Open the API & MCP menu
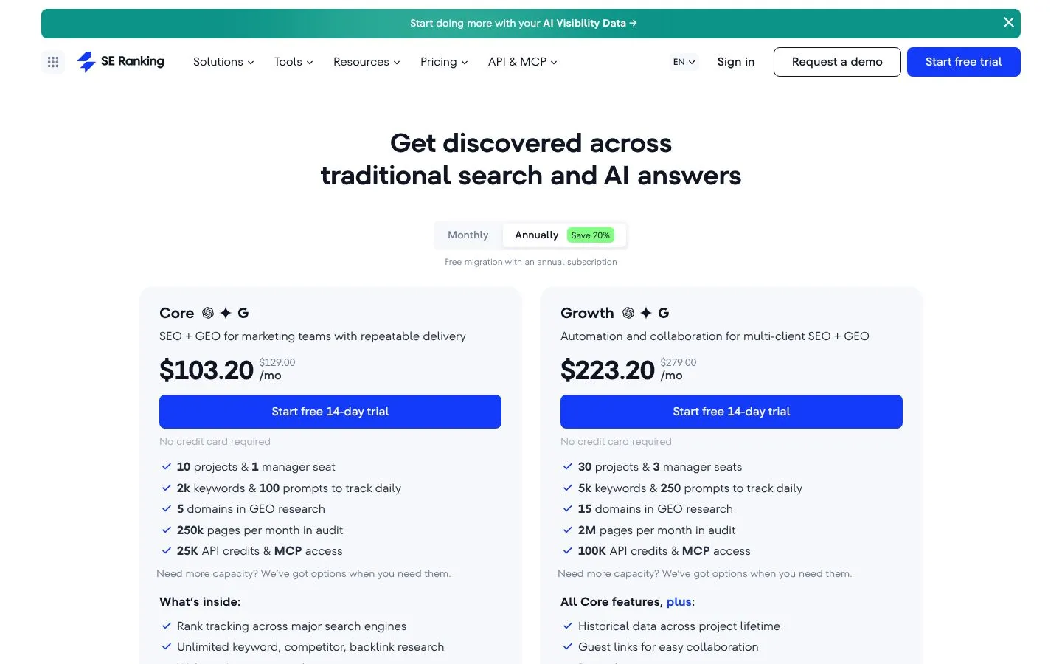Viewport: 1062px width, 664px height. 522,62
